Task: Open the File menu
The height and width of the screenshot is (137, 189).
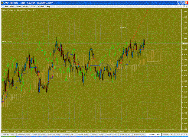Action: click(x=6, y=7)
